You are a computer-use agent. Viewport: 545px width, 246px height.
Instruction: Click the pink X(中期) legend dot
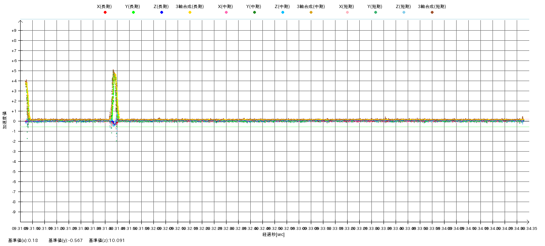tap(226, 13)
